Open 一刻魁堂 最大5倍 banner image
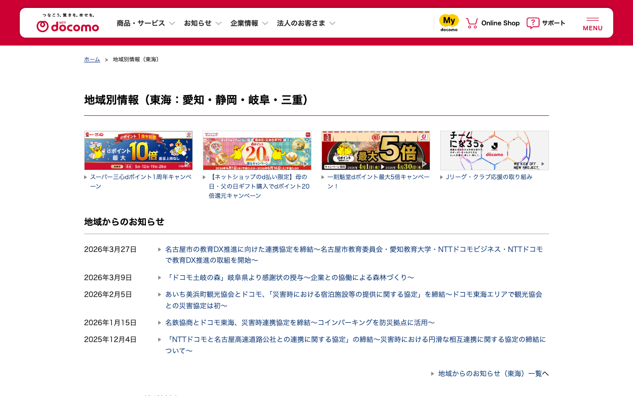This screenshot has width=633, height=396. point(376,150)
